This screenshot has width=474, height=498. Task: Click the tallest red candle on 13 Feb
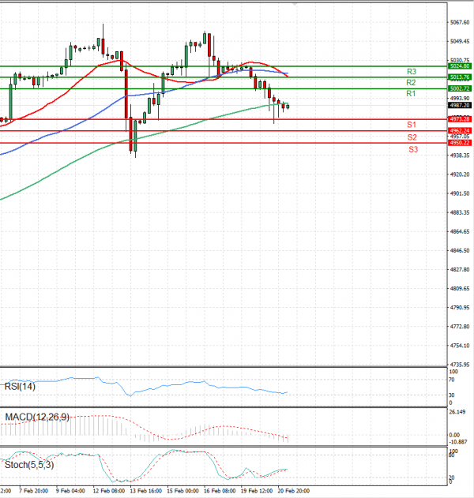[x=126, y=94]
